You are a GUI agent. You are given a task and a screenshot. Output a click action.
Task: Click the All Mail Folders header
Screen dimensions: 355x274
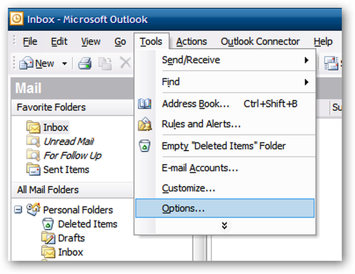point(72,190)
